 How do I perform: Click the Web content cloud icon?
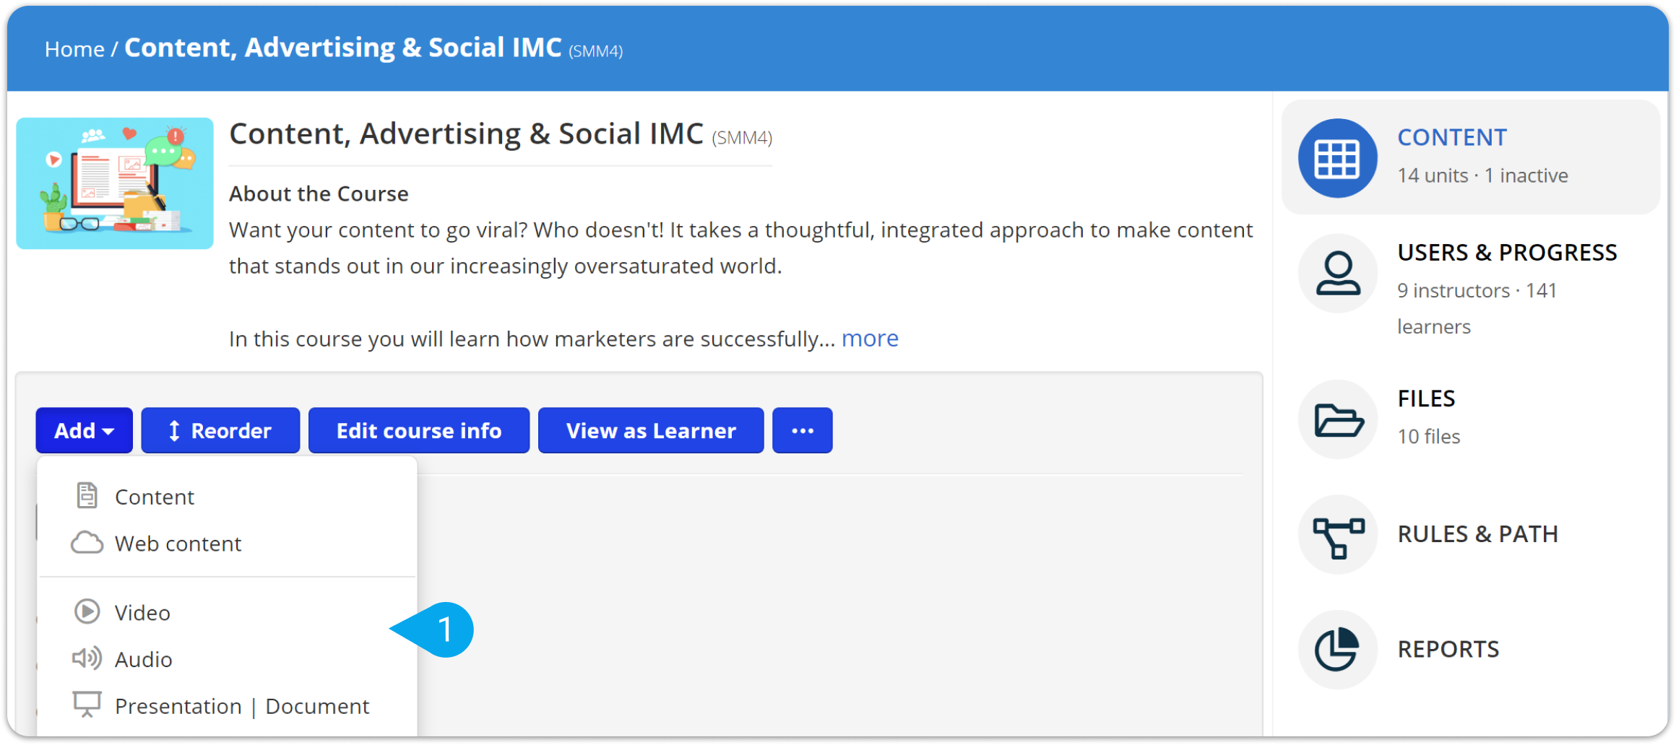87,543
